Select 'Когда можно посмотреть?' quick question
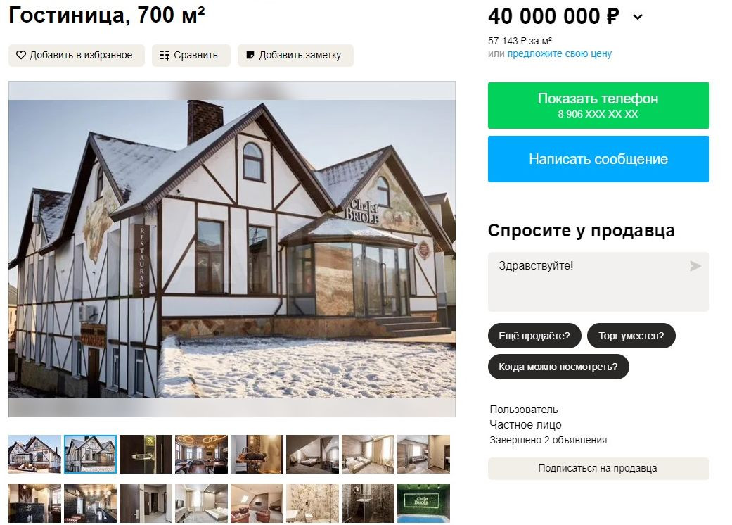The height and width of the screenshot is (525, 732). [x=558, y=367]
